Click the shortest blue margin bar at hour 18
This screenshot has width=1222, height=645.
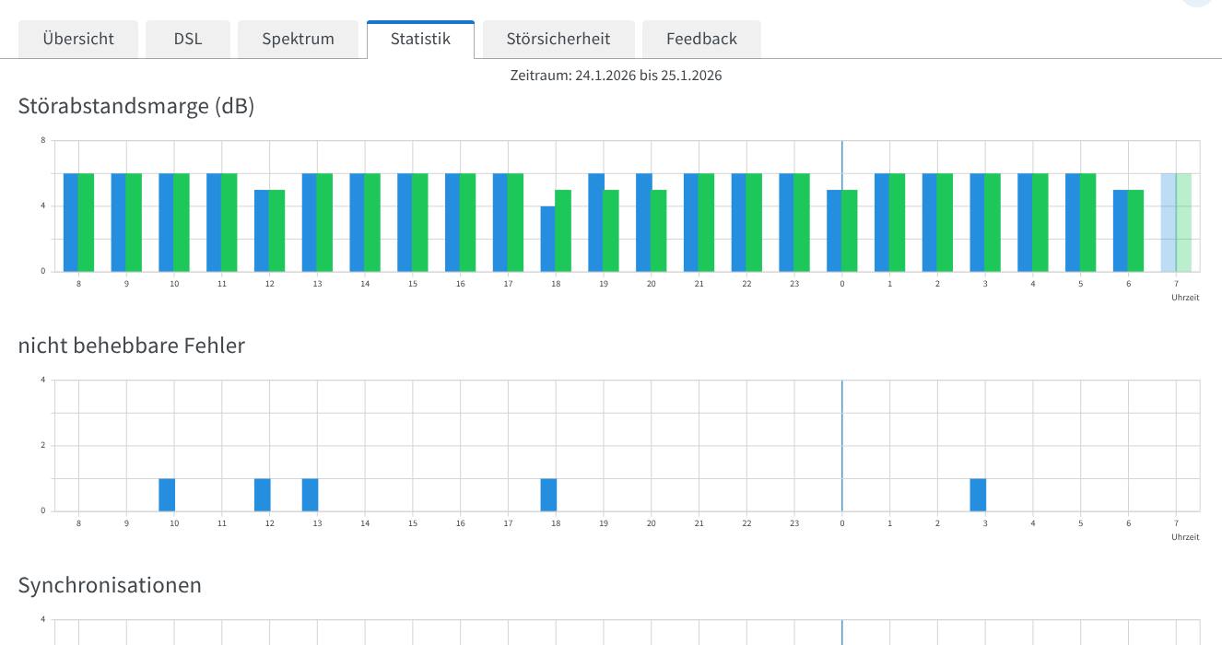pos(547,239)
